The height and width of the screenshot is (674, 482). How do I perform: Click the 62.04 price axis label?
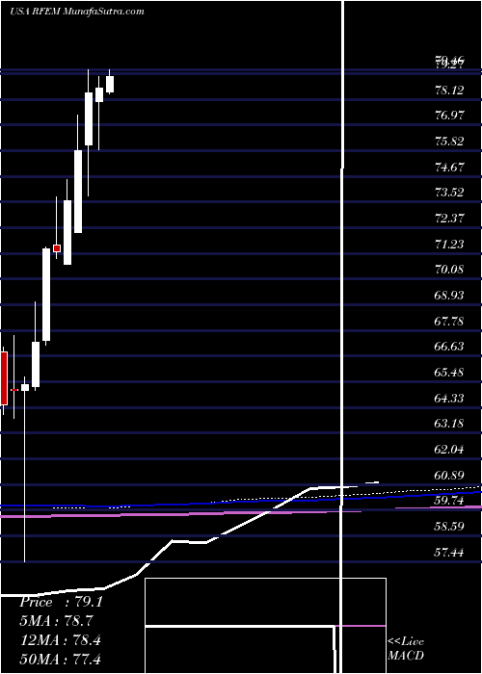449,449
